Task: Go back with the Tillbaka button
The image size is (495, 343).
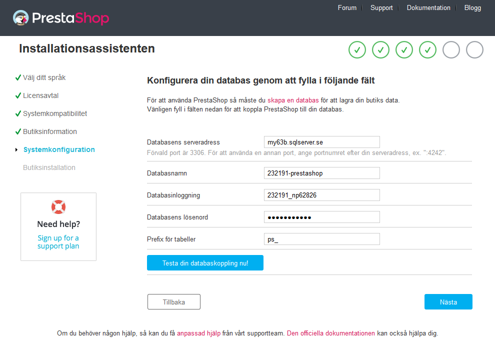Action: (x=174, y=302)
